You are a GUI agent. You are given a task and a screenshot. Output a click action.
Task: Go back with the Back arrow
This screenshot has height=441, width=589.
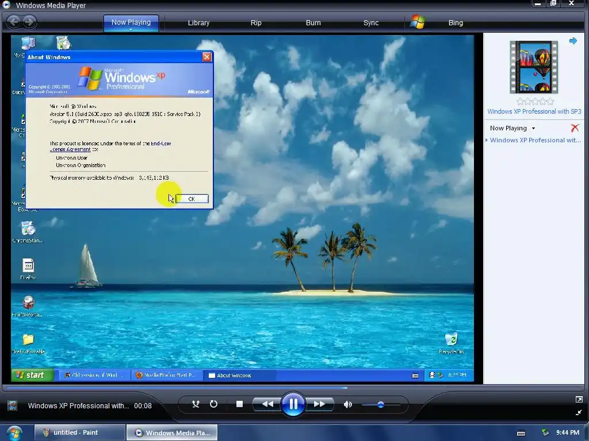pos(14,22)
